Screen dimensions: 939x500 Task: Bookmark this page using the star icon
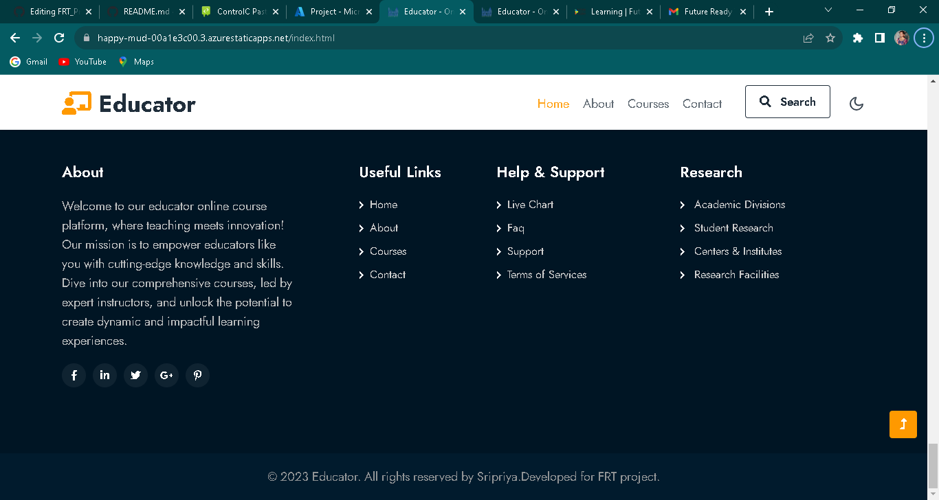(x=830, y=38)
